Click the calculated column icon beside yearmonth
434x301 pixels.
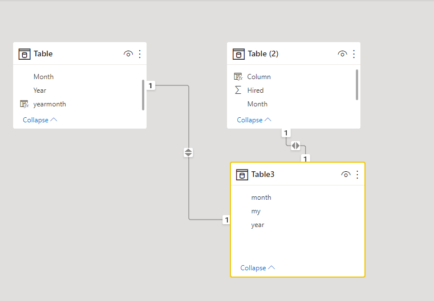25,104
